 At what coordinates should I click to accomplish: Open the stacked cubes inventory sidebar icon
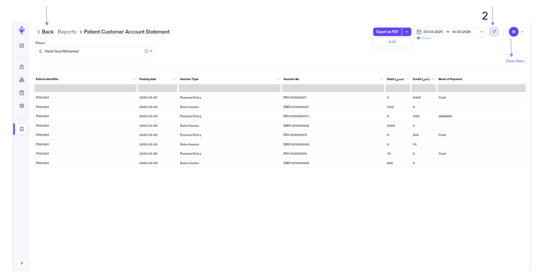[x=22, y=80]
